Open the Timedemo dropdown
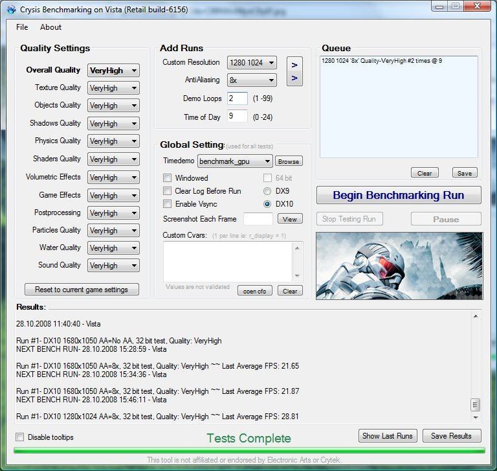Screen dimensions: 497x471 point(235,161)
